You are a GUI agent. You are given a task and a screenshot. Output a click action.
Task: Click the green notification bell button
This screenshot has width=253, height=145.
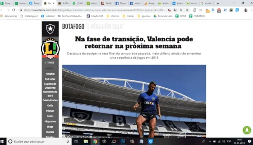click(x=247, y=130)
